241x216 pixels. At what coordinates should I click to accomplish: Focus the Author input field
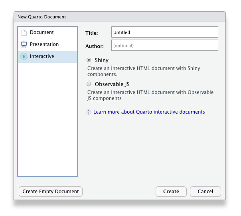[x=165, y=45]
